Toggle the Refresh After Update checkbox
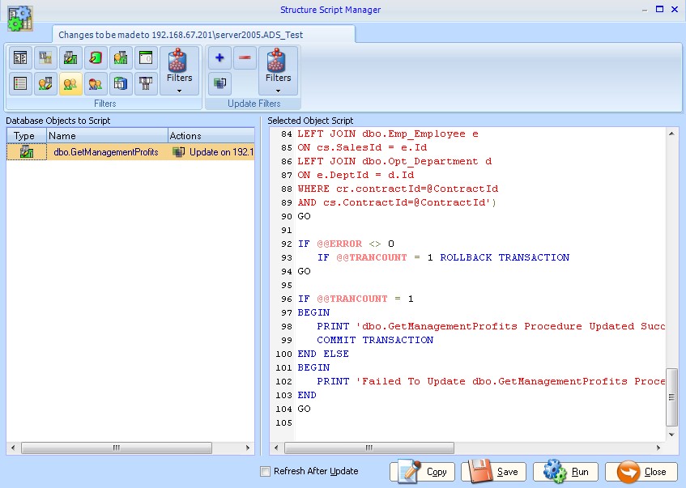 click(265, 471)
